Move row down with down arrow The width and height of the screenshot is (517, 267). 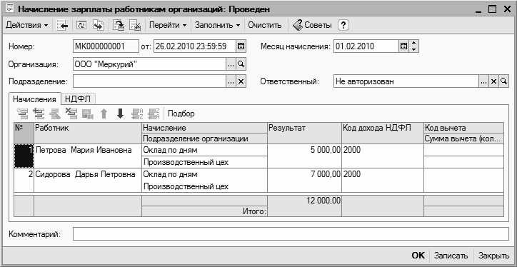coord(121,114)
